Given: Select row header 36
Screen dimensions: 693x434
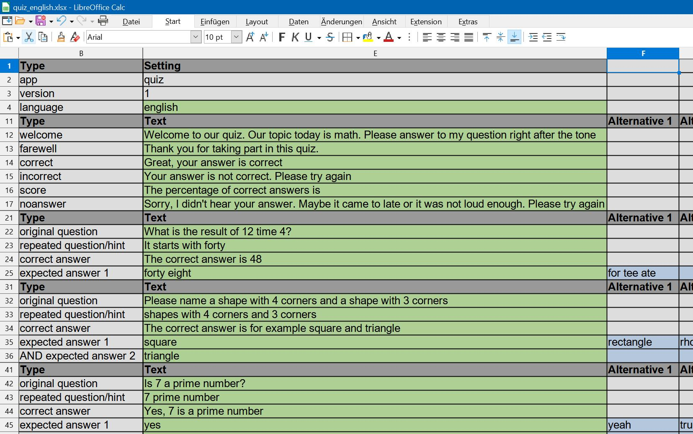Looking at the screenshot, I should pos(9,356).
